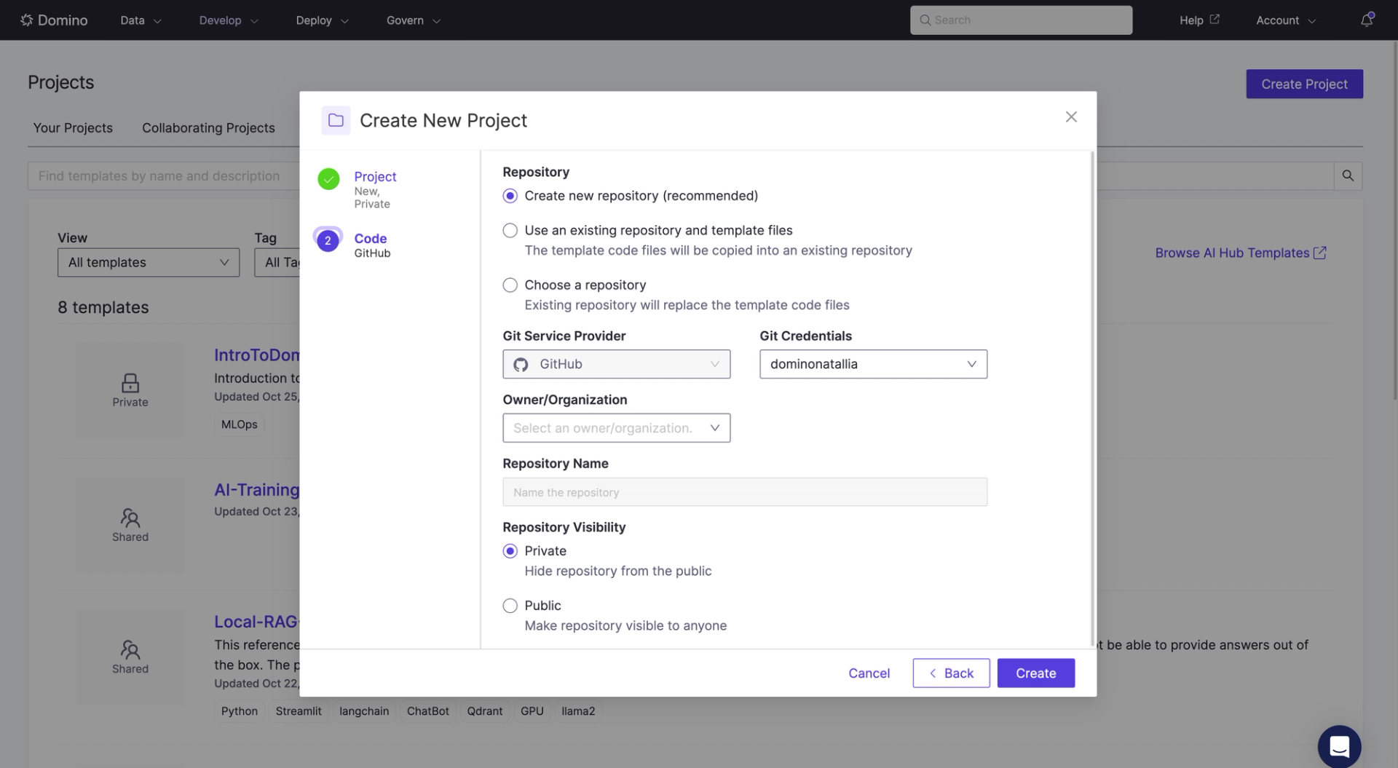Viewport: 1398px width, 768px height.
Task: Click the Private lock icon for IntroToDomino
Action: tap(130, 383)
